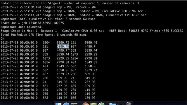Click the OK result line
This screenshot has height=105, width=187.
(x=2, y=39)
